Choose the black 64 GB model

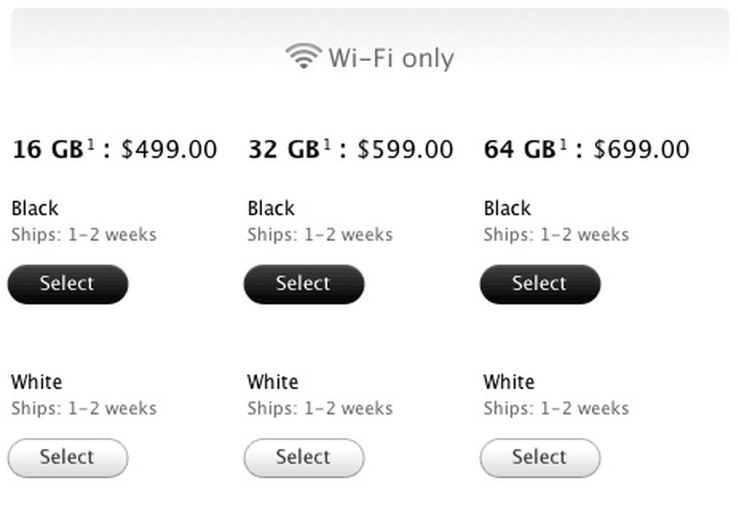pyautogui.click(x=540, y=284)
